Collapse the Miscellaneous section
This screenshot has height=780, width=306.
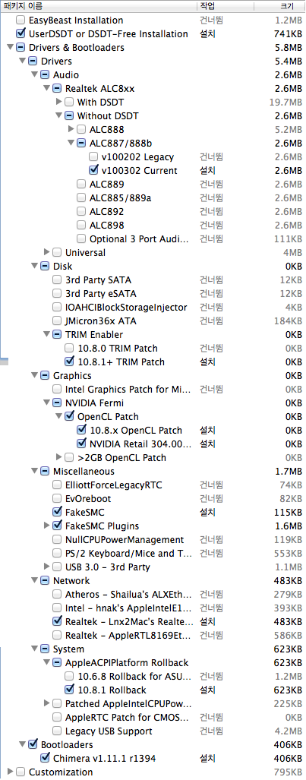click(x=35, y=471)
